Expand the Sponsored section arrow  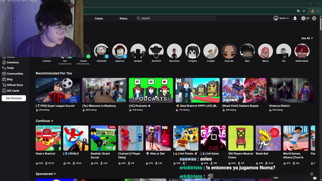(x=54, y=174)
